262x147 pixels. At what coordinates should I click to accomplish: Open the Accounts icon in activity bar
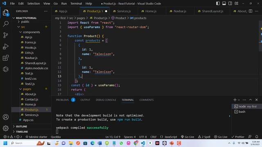coord(6,117)
